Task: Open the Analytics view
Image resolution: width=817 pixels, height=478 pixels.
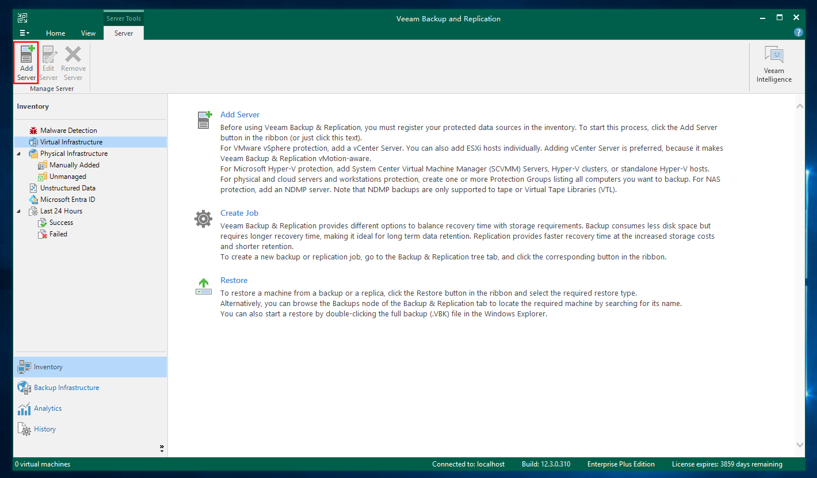Action: (90, 408)
